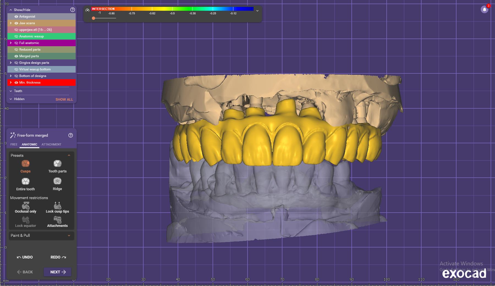Toggle visibility of Merged parts

coord(16,56)
